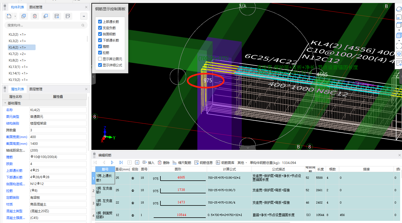
Task: Click the 删除 button in rebar editor
Action: point(164,163)
